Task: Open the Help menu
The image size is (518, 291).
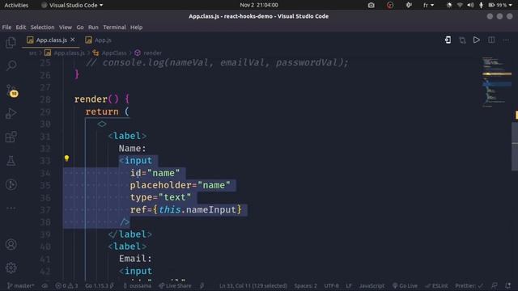Action: tap(136, 27)
